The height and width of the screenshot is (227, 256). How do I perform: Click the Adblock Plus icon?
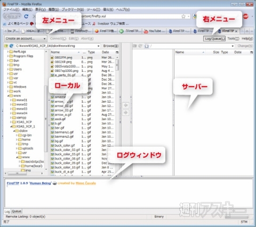[x=246, y=16]
